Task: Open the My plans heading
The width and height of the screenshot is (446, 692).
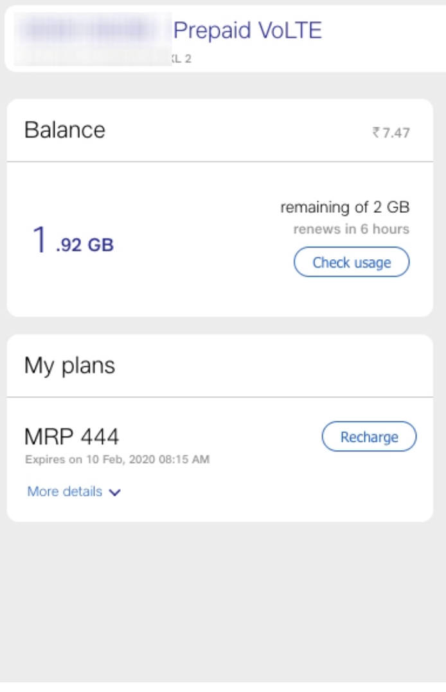Action: (69, 365)
